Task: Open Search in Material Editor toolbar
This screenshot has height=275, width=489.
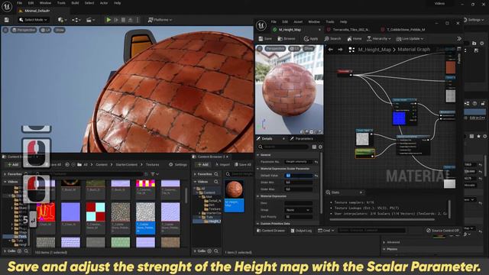Action: (332, 39)
